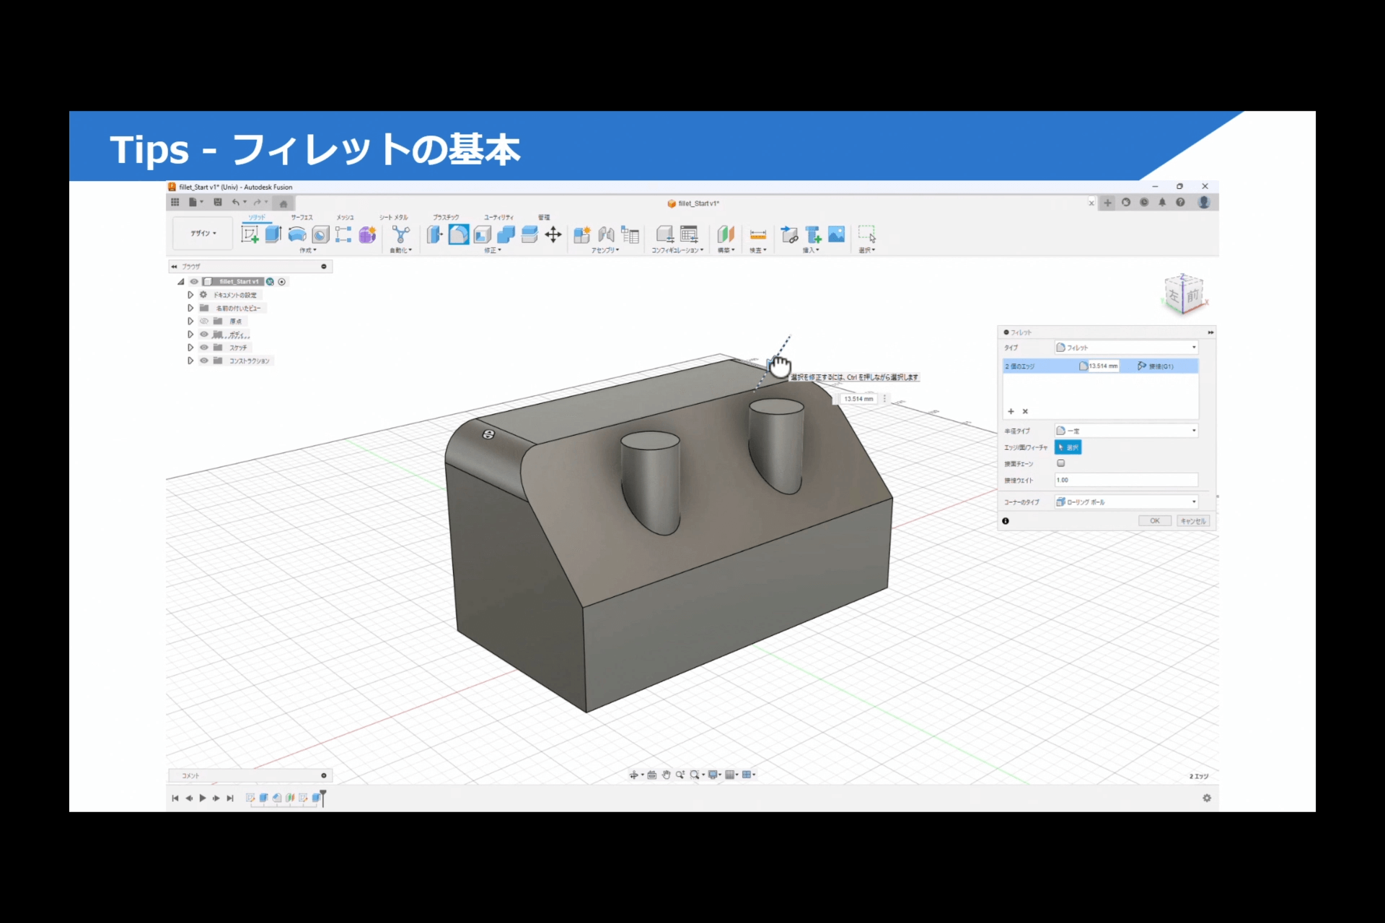Screen dimensions: 1385x923
Task: Click the Select tool icon
Action: 867,234
